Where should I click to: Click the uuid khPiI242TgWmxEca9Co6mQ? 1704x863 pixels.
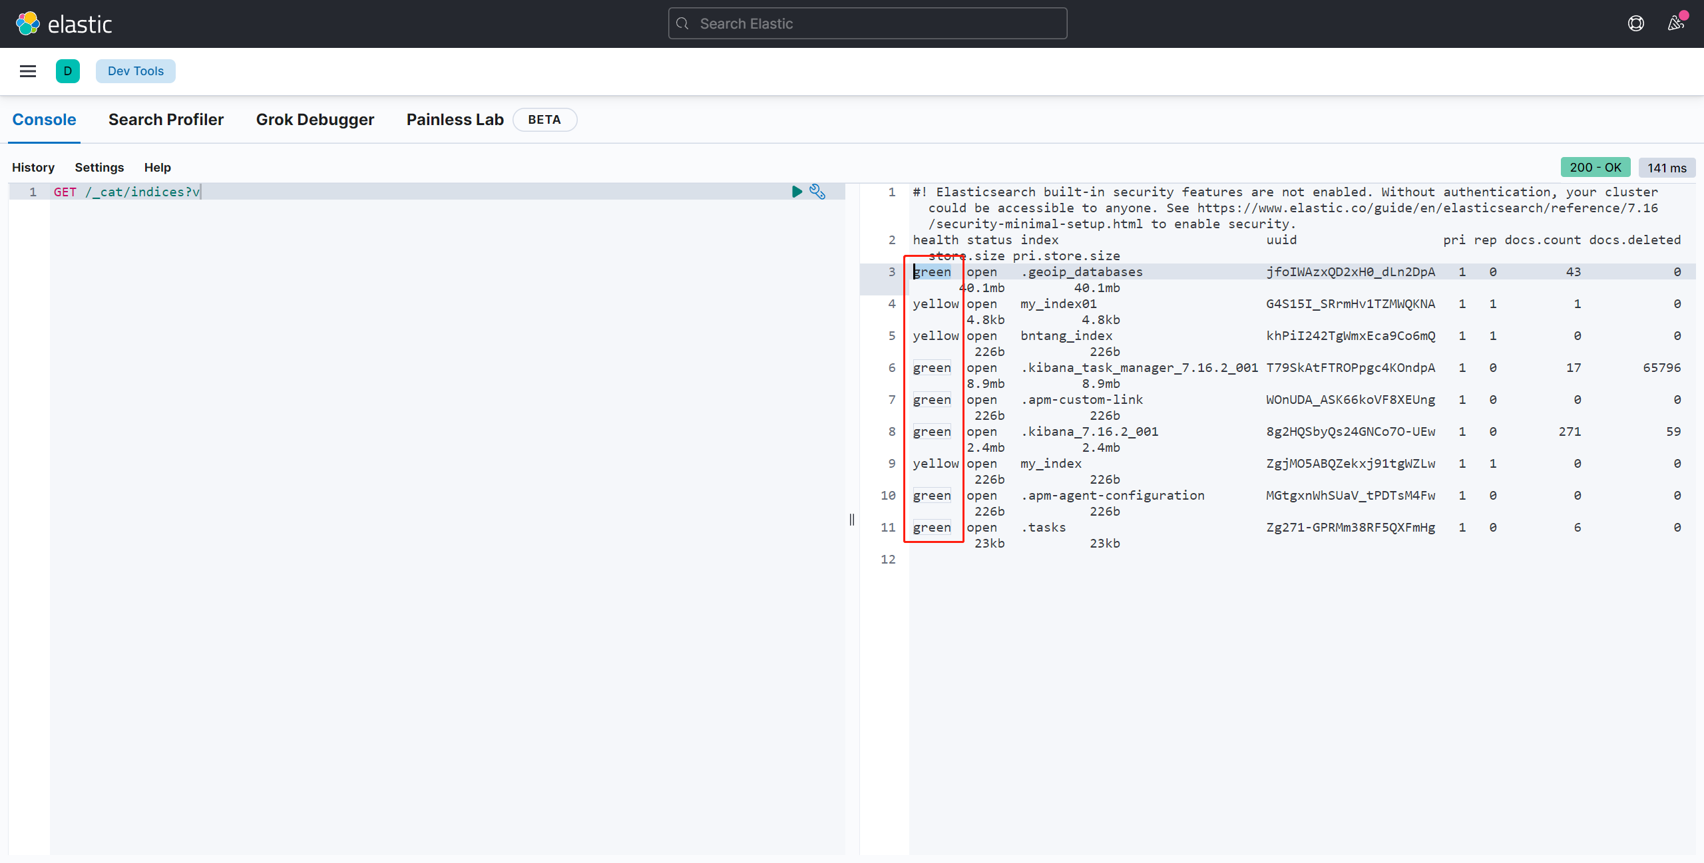1351,335
